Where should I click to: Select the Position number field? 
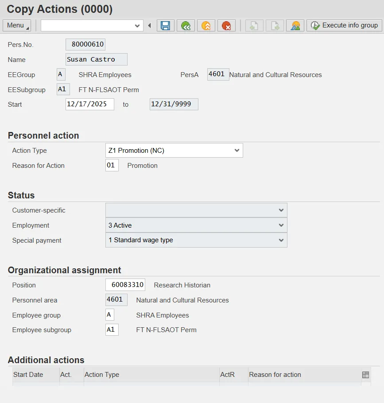pyautogui.click(x=125, y=285)
